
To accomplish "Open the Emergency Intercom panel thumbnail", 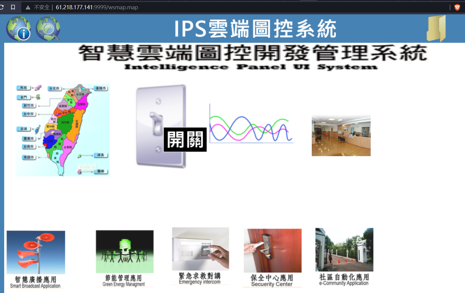I will (x=200, y=249).
